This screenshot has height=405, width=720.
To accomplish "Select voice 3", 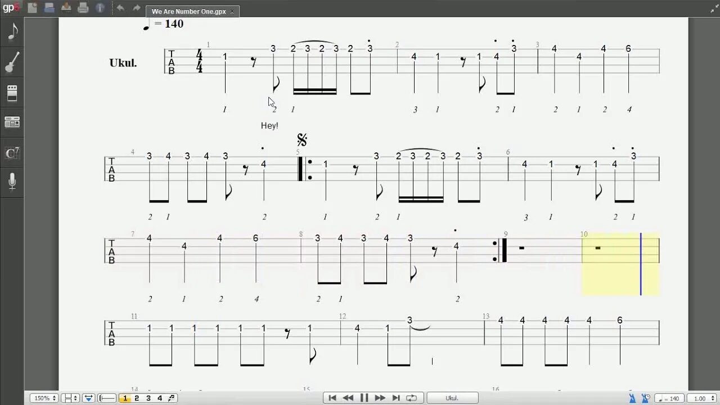I will coord(148,398).
